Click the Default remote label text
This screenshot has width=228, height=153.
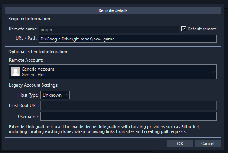[202, 29]
